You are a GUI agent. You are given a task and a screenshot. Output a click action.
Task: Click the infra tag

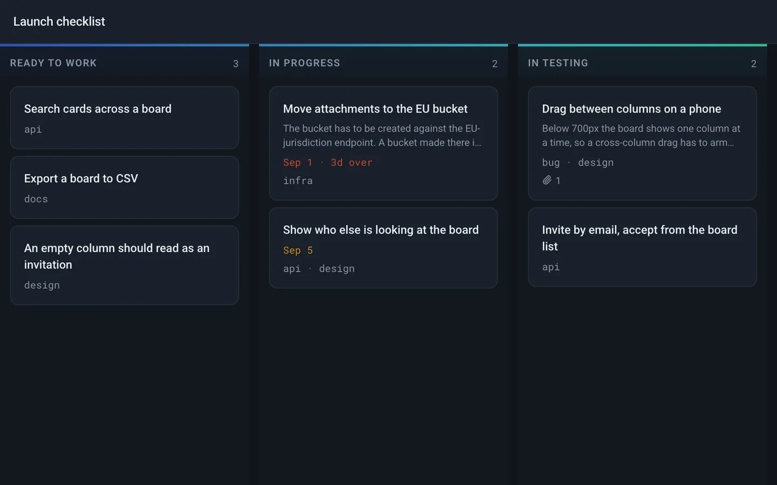click(298, 181)
